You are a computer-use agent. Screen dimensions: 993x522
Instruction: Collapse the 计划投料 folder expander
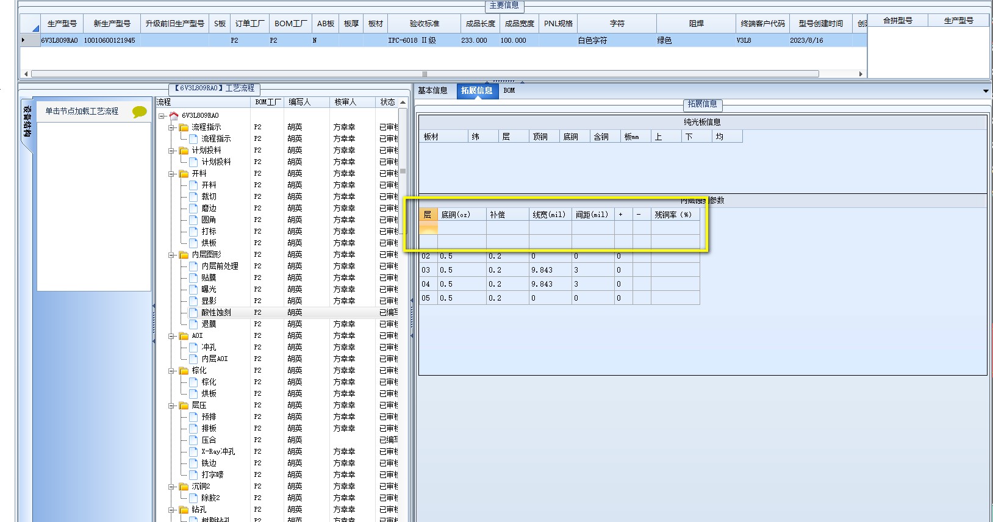[171, 150]
